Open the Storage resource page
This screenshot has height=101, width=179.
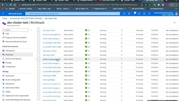(x=8, y=63)
